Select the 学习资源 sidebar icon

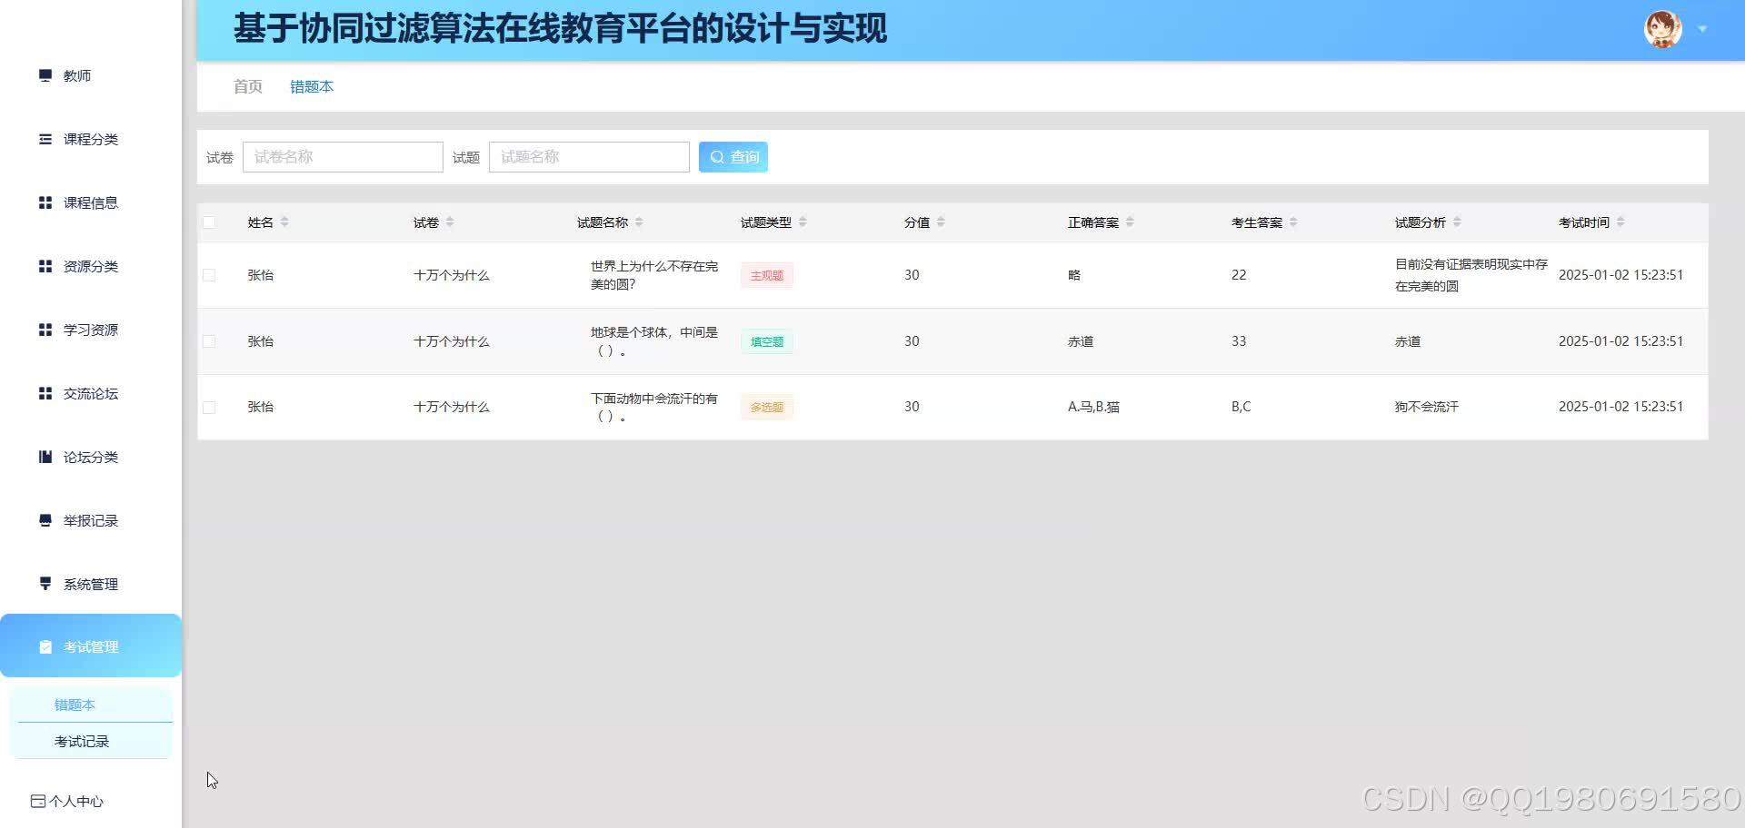coord(45,330)
